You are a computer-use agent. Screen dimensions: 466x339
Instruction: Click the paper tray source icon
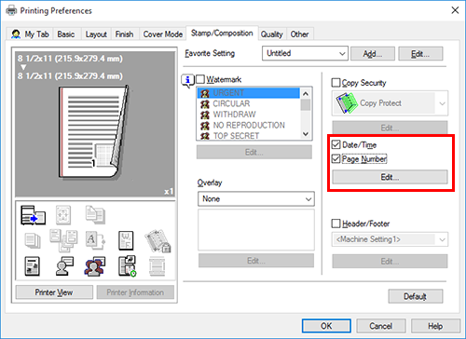click(33, 215)
